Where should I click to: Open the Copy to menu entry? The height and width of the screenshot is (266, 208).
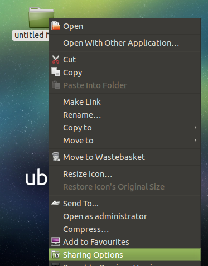coord(124,128)
